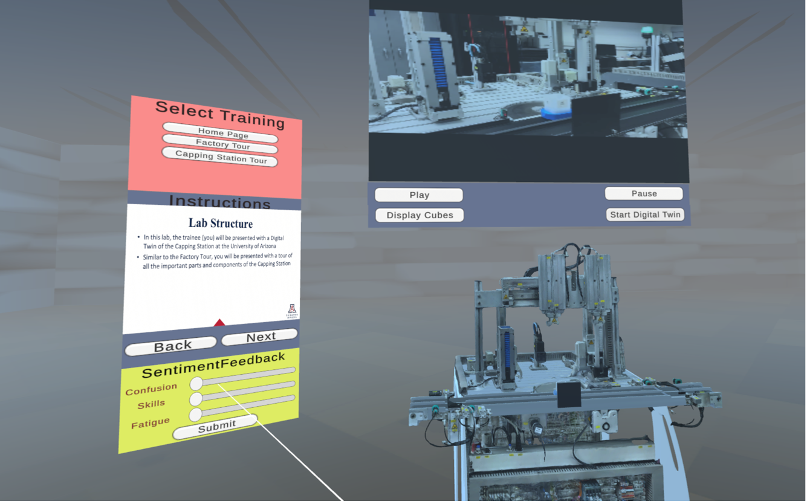
Task: Select the Factory Tour training
Action: (x=220, y=144)
